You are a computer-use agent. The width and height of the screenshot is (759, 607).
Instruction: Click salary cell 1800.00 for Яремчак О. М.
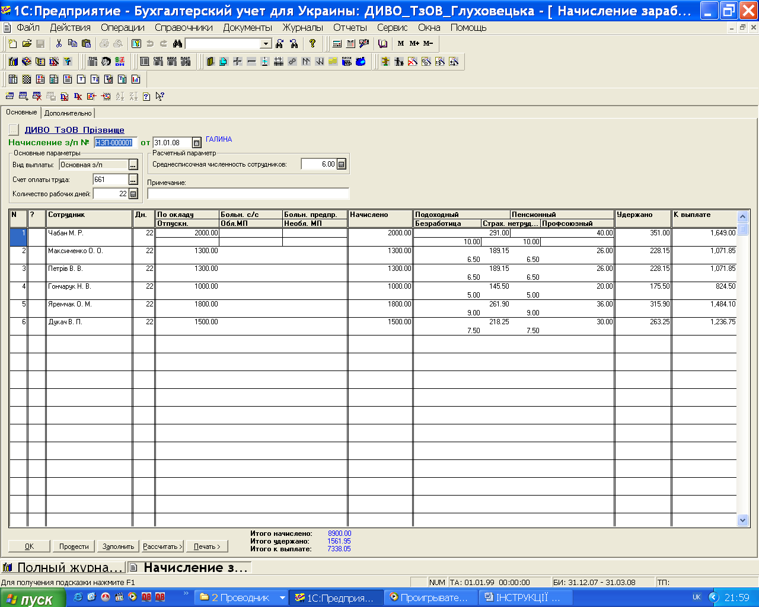click(x=187, y=304)
